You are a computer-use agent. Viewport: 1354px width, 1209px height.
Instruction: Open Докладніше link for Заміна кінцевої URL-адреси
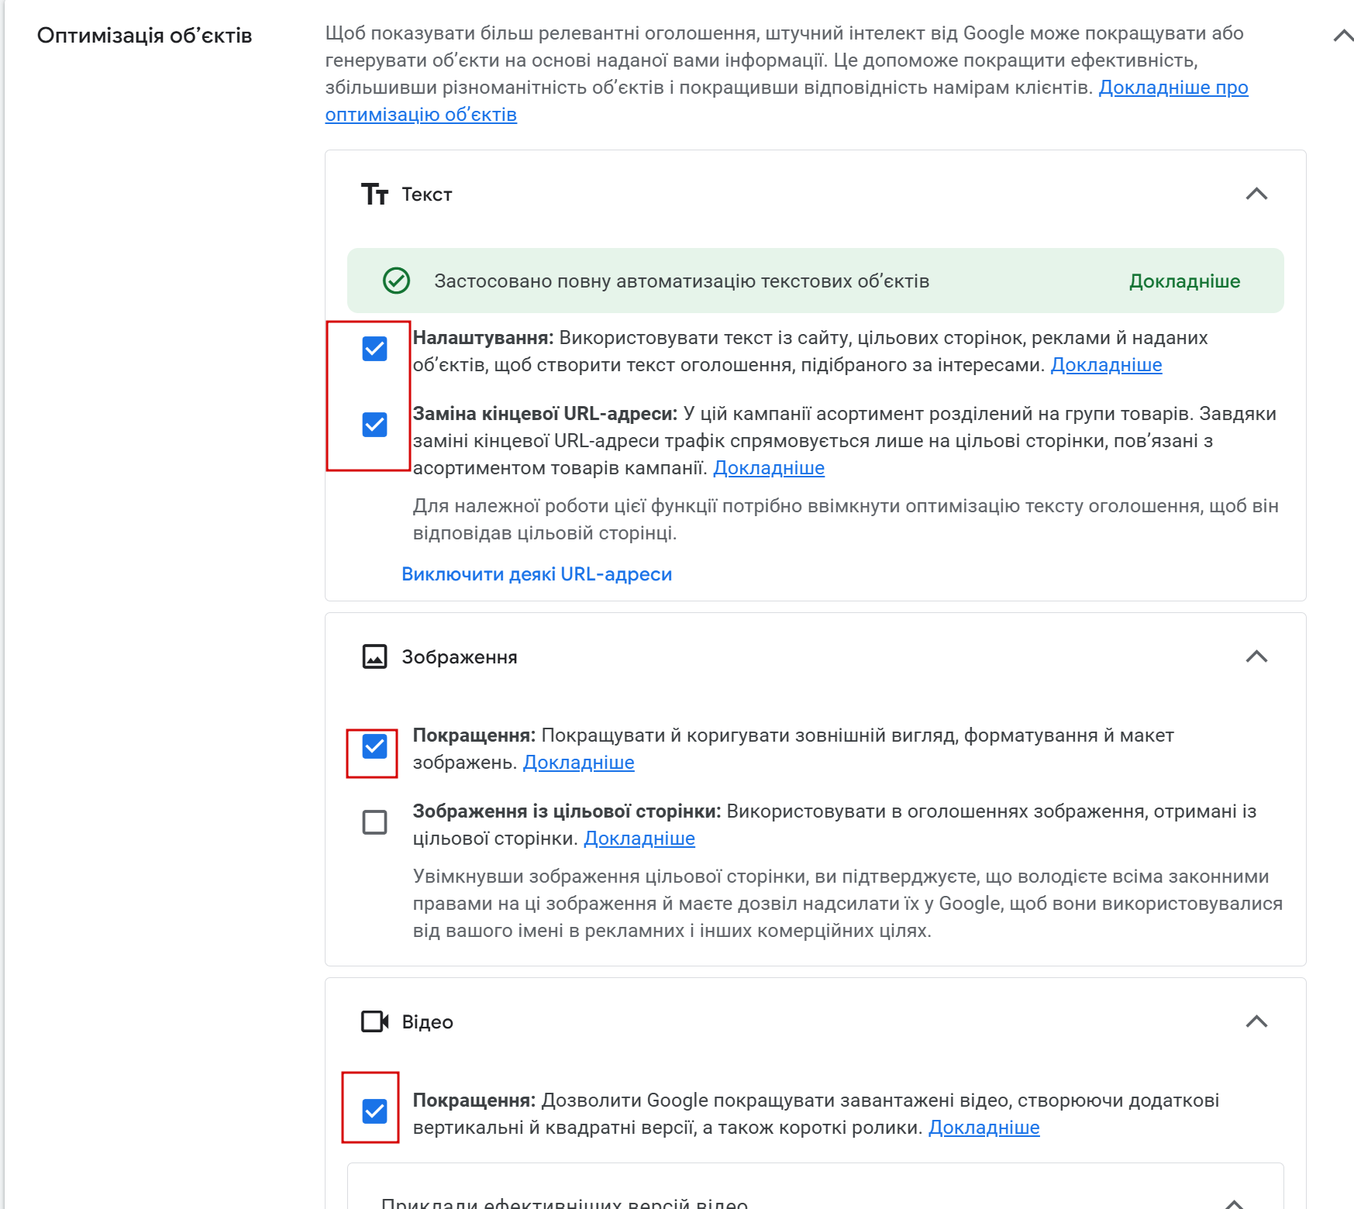768,468
